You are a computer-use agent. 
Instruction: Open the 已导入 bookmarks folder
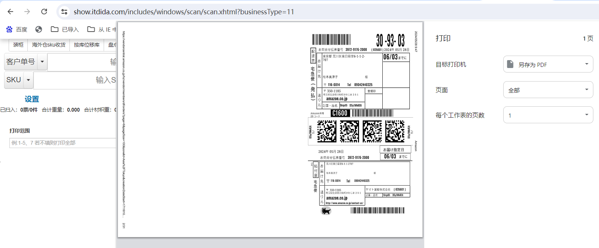65,29
